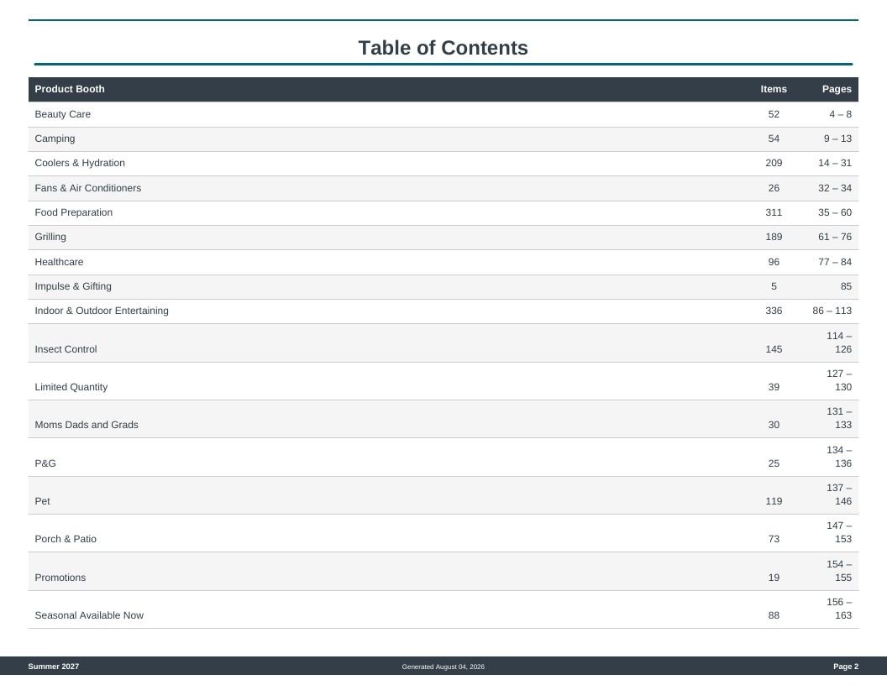
Task: Select item count 336
Action: (x=774, y=311)
